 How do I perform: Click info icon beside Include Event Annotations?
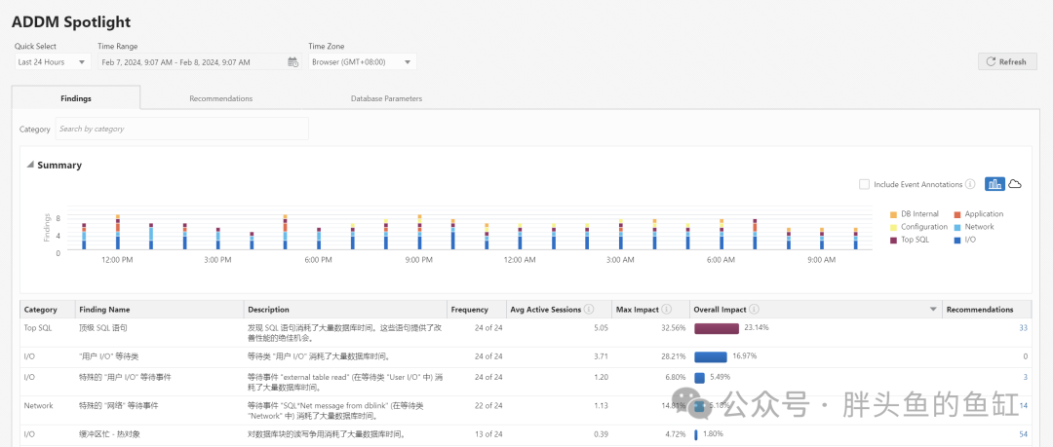[x=970, y=184]
